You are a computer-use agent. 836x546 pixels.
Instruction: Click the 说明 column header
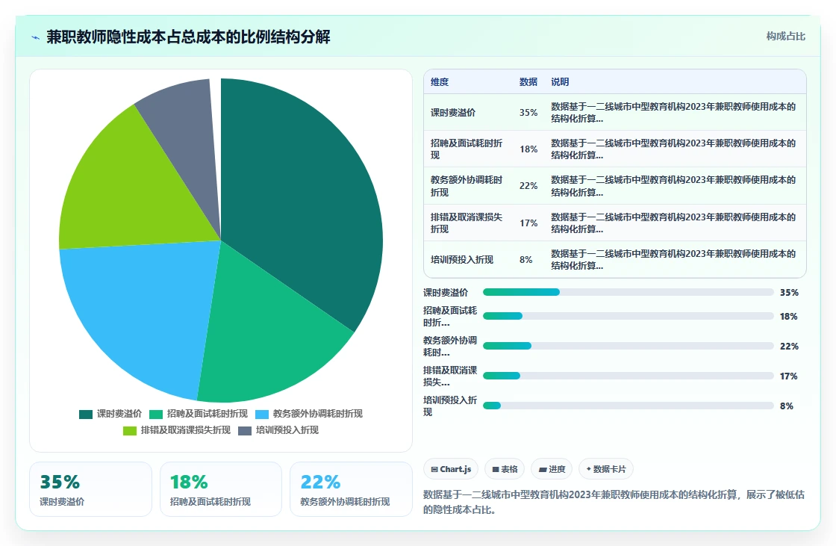(x=560, y=81)
